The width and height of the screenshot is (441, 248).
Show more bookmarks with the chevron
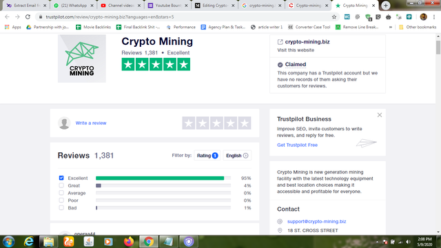(x=391, y=27)
